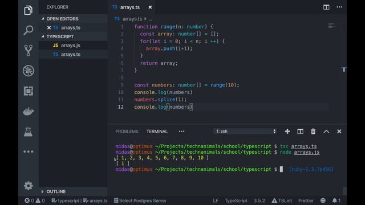Viewport: 365px width, 205px height.
Task: Click the typescript project status item
Action: click(x=66, y=200)
